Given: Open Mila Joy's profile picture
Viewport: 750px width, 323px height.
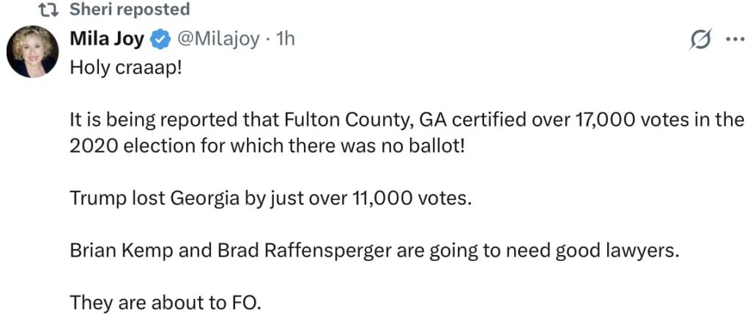Looking at the screenshot, I should (33, 51).
